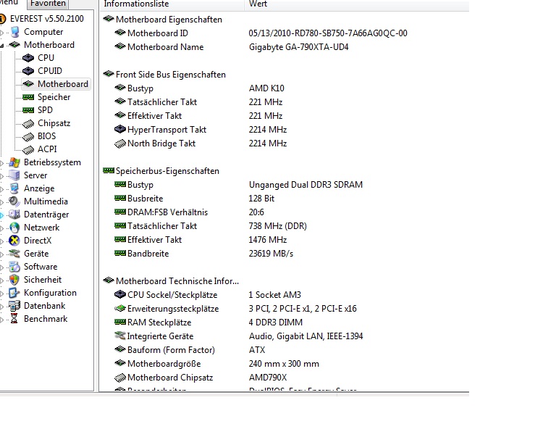Click the Netzwerk globe icon
This screenshot has width=556, height=445.
coord(14,228)
